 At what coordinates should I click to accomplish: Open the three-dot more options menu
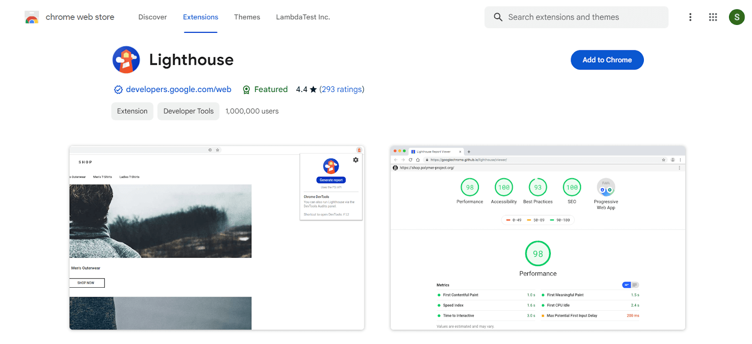(x=690, y=17)
